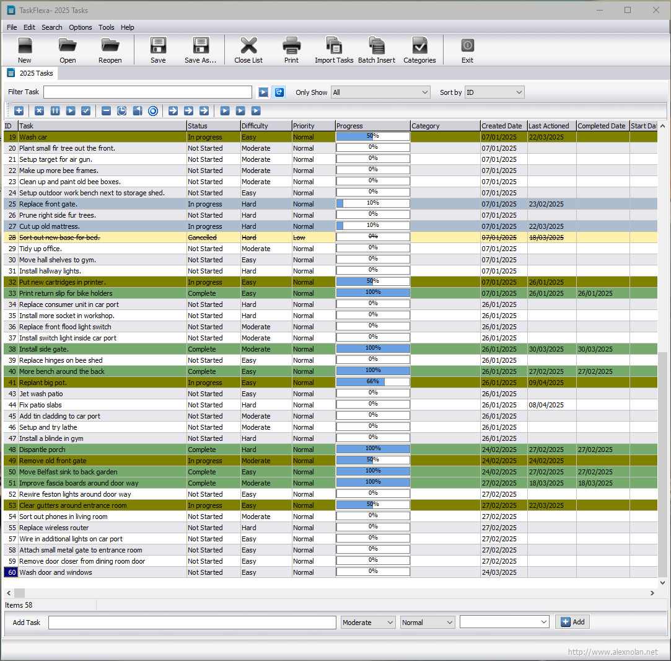
Task: Click the checkmark icon in task toolbar
Action: coord(86,110)
